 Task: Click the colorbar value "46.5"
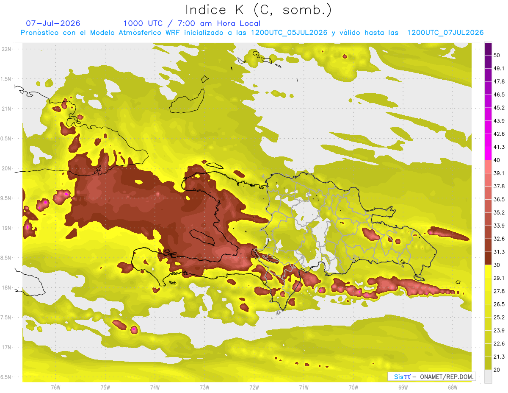499,95
